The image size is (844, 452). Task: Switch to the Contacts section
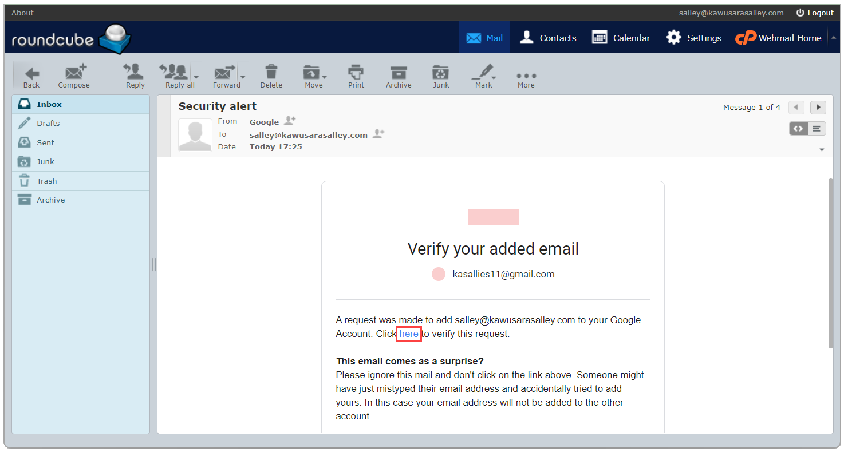(x=547, y=38)
